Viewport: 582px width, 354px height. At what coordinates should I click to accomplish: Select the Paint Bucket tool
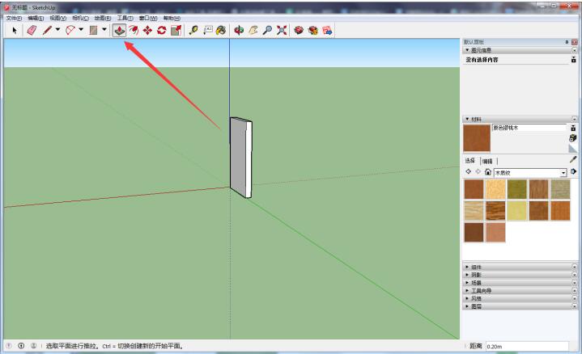(220, 30)
